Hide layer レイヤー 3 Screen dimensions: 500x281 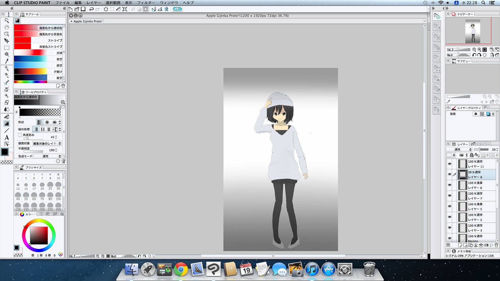[450, 228]
